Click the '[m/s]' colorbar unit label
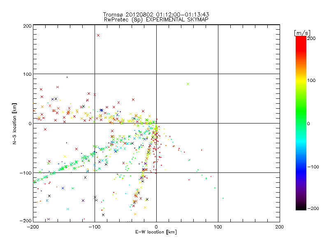Image resolution: width=329 pixels, height=247 pixels. [302, 33]
